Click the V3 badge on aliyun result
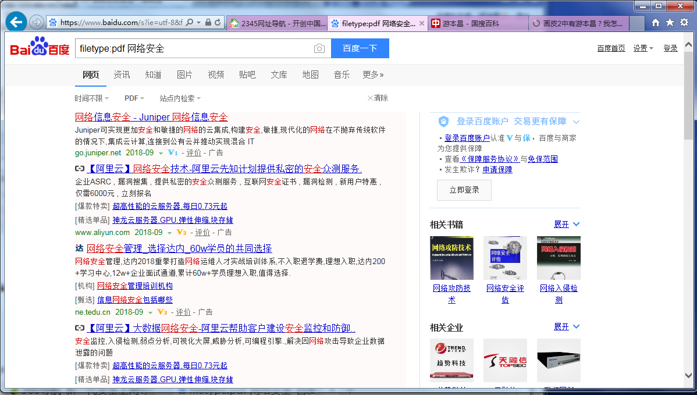 pos(182,232)
